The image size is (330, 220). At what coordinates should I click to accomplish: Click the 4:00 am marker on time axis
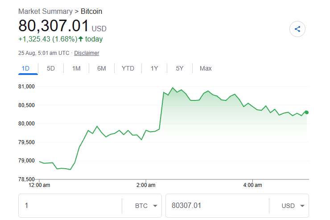click(x=252, y=185)
